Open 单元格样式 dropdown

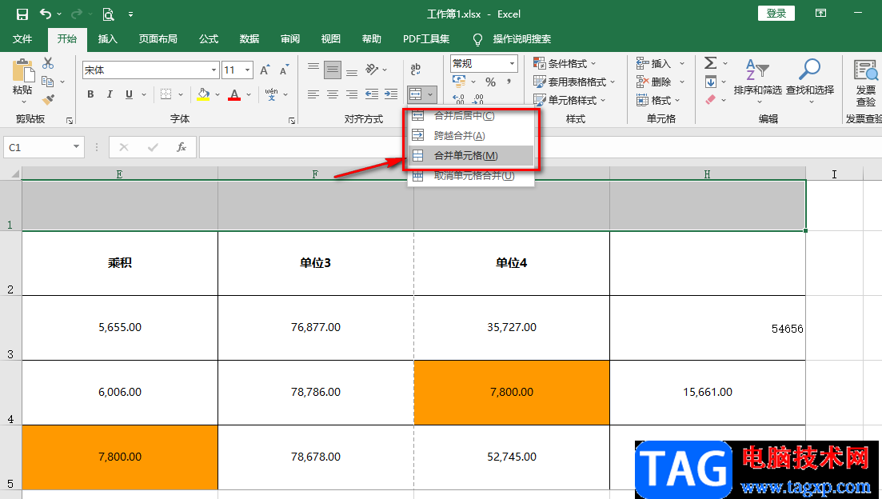point(570,100)
